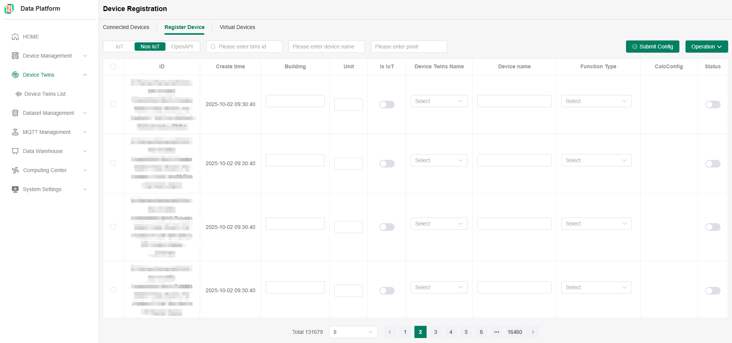Click the Device Management sidebar icon
Screen dimensions: 732x343
tap(15, 56)
